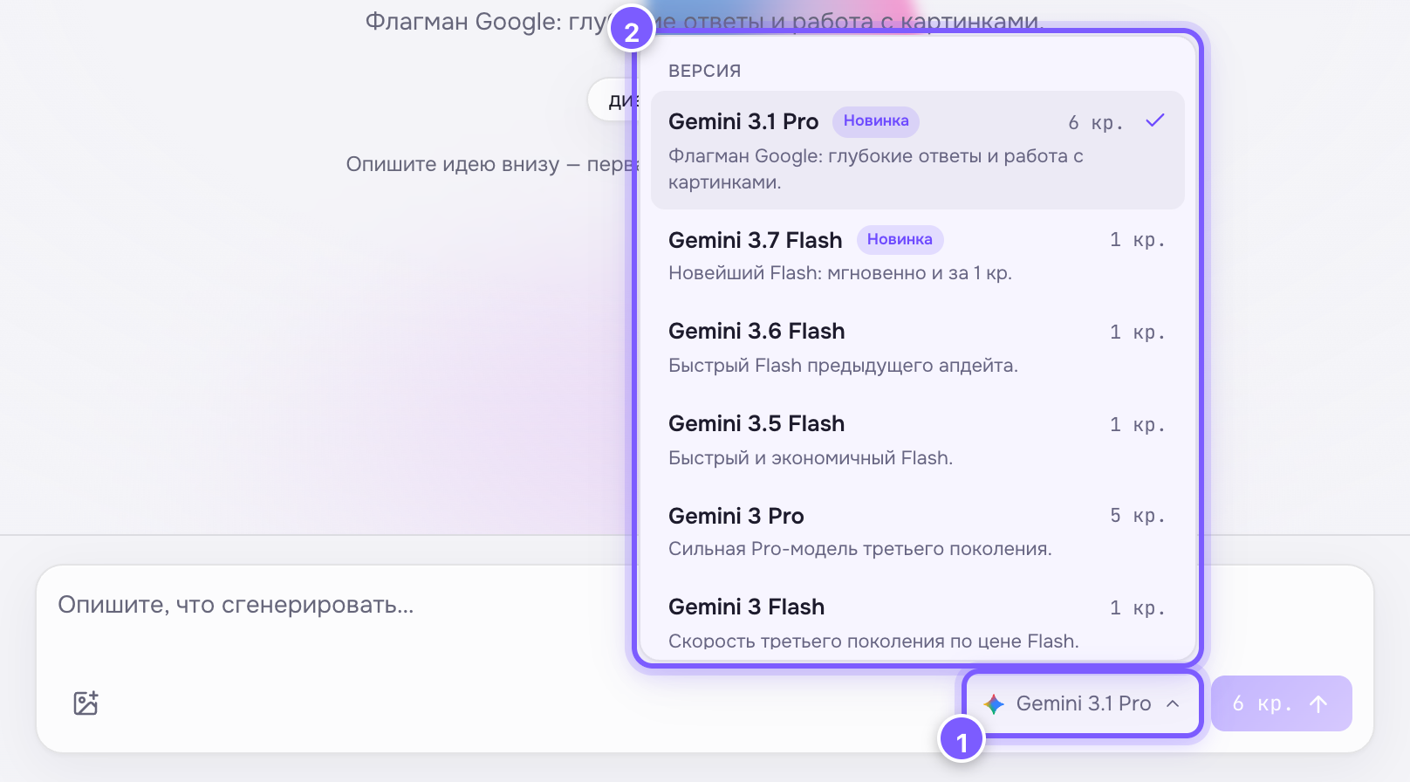1410x782 pixels.
Task: Switch to Gemini 3.5 Flash model
Action: pos(917,440)
